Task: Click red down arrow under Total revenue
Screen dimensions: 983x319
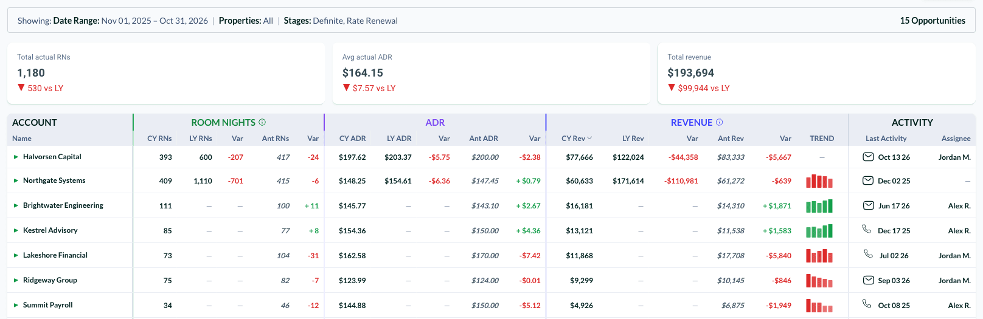Action: click(x=672, y=87)
